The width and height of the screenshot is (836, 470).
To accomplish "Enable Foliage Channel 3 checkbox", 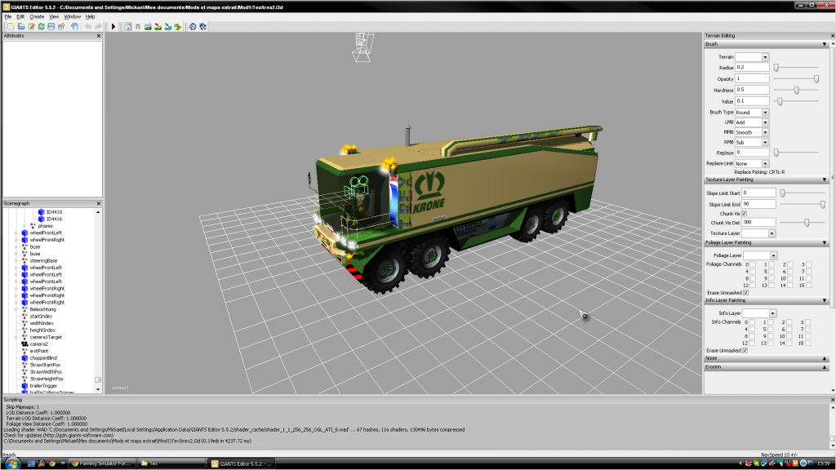I will click(x=808, y=264).
